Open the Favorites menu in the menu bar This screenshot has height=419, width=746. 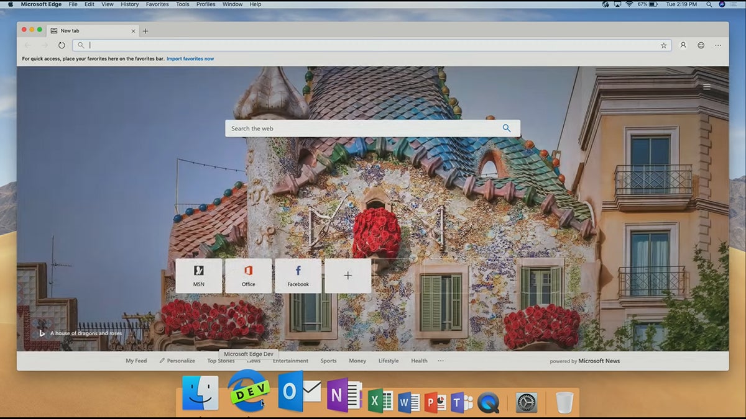click(157, 4)
